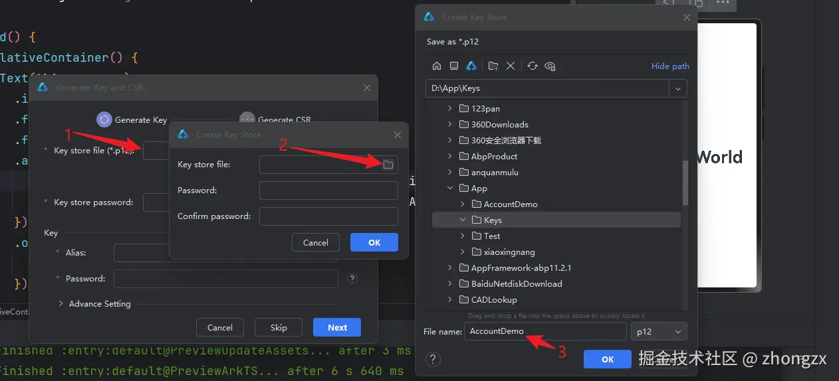Click the delete icon in file chooser toolbar
Screen dimensions: 839x381
click(511, 66)
